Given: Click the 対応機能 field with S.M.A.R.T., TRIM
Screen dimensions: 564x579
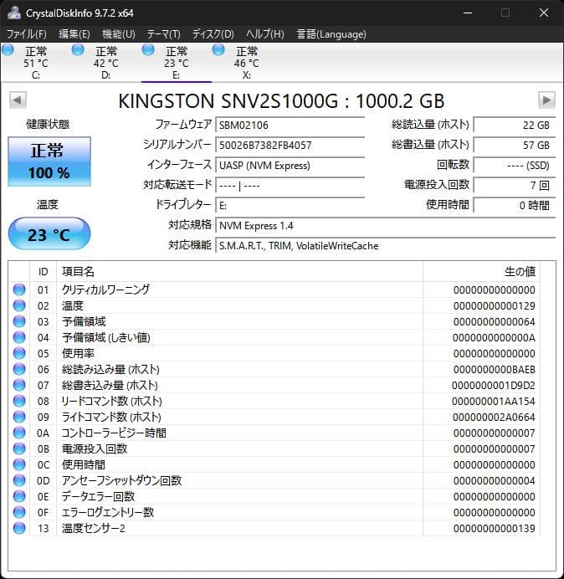Looking at the screenshot, I should pyautogui.click(x=385, y=245).
